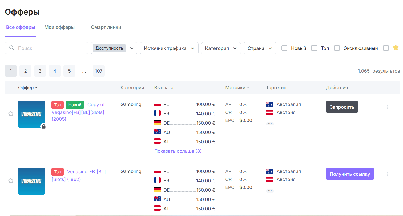The width and height of the screenshot is (403, 216).
Task: Expand the Категория filter dropdown
Action: click(x=221, y=48)
